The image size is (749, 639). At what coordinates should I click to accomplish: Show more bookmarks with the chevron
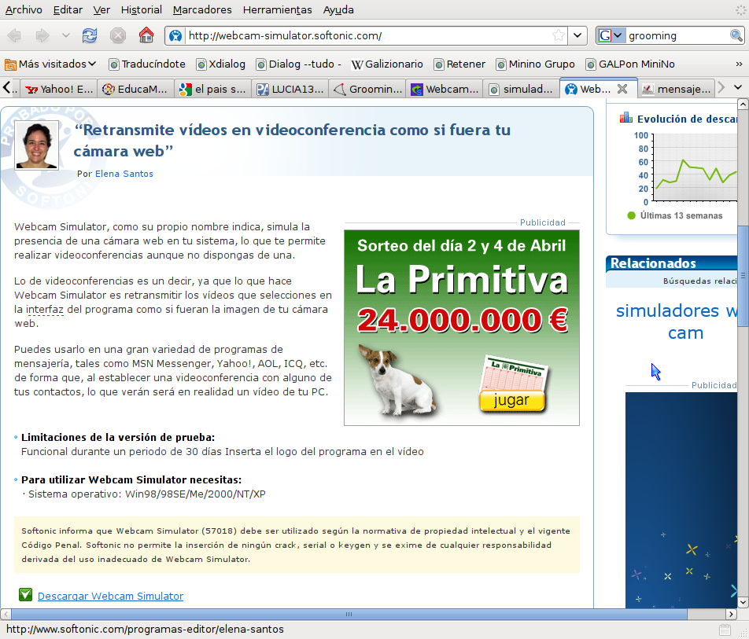(739, 64)
